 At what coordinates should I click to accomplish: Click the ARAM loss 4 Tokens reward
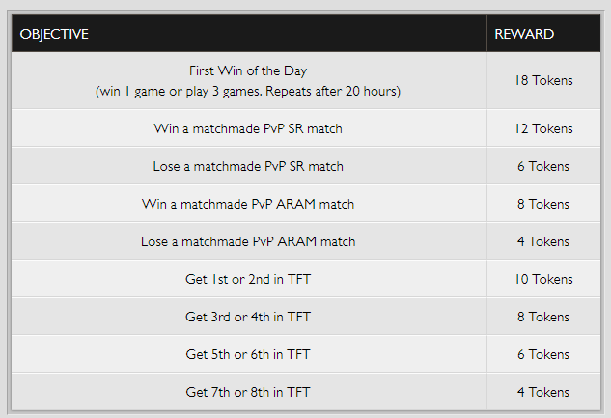click(x=543, y=241)
